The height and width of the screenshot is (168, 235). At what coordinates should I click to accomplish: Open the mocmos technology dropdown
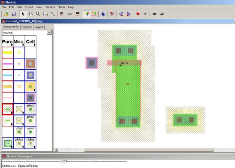coord(49,33)
